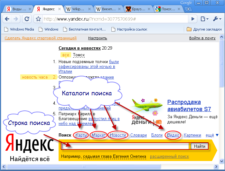The width and height of the screenshot is (225, 171).
Task: Go back with the browser back arrow
Action: [x=7, y=19]
